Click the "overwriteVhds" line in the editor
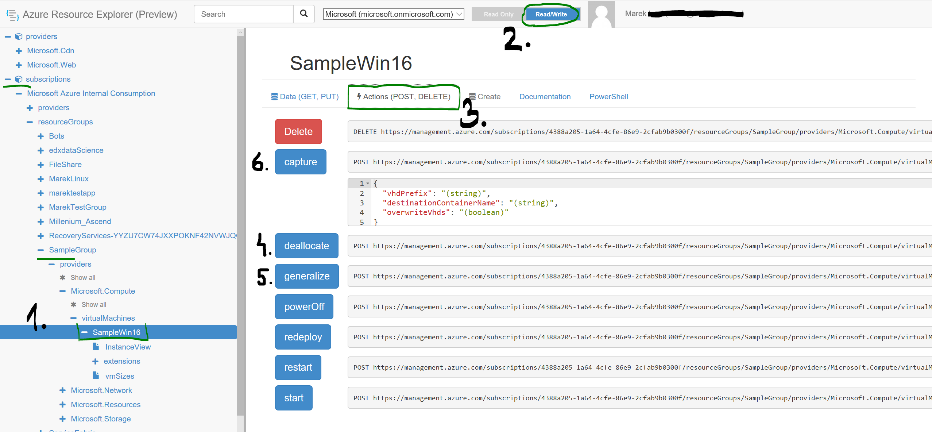This screenshot has height=432, width=932. pyautogui.click(x=445, y=212)
